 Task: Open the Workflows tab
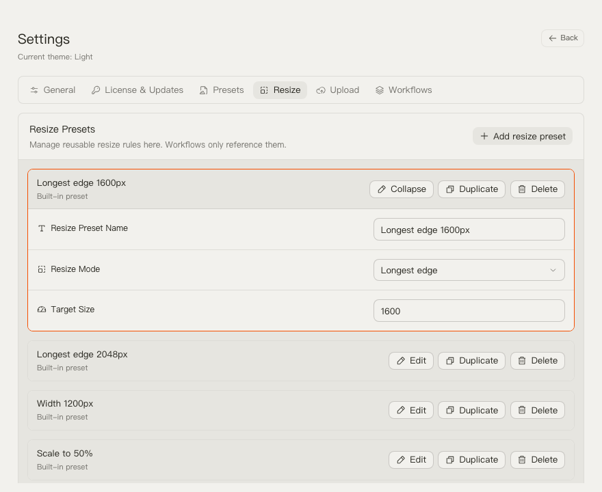pyautogui.click(x=404, y=90)
